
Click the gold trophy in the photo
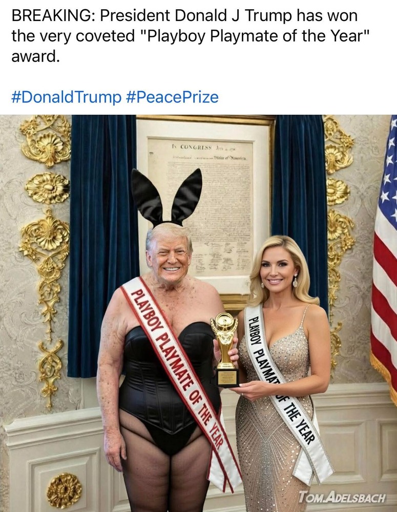coord(225,350)
